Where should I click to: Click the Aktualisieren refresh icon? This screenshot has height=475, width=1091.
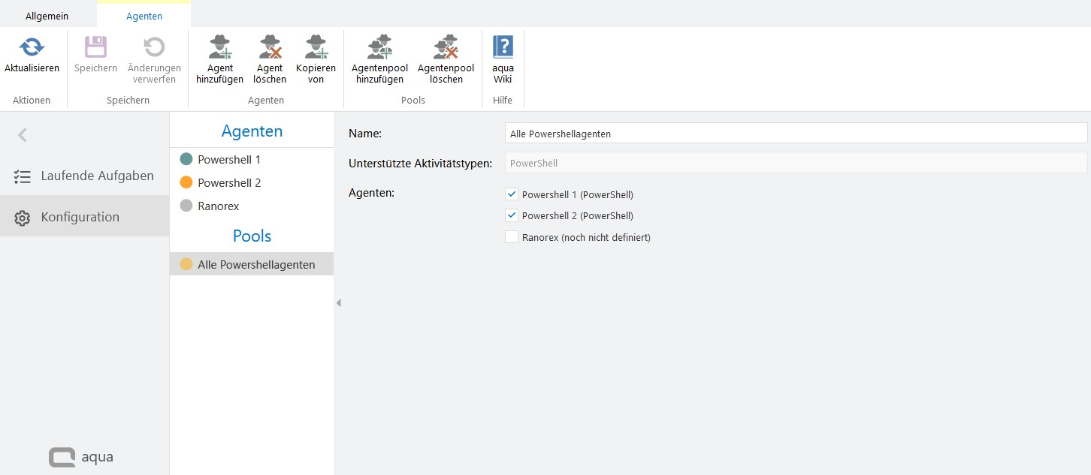click(32, 48)
